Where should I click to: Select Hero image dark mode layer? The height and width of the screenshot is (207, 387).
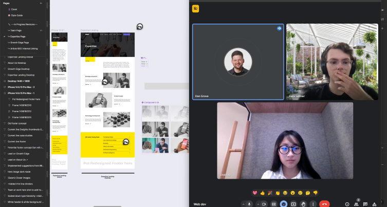[19, 172]
